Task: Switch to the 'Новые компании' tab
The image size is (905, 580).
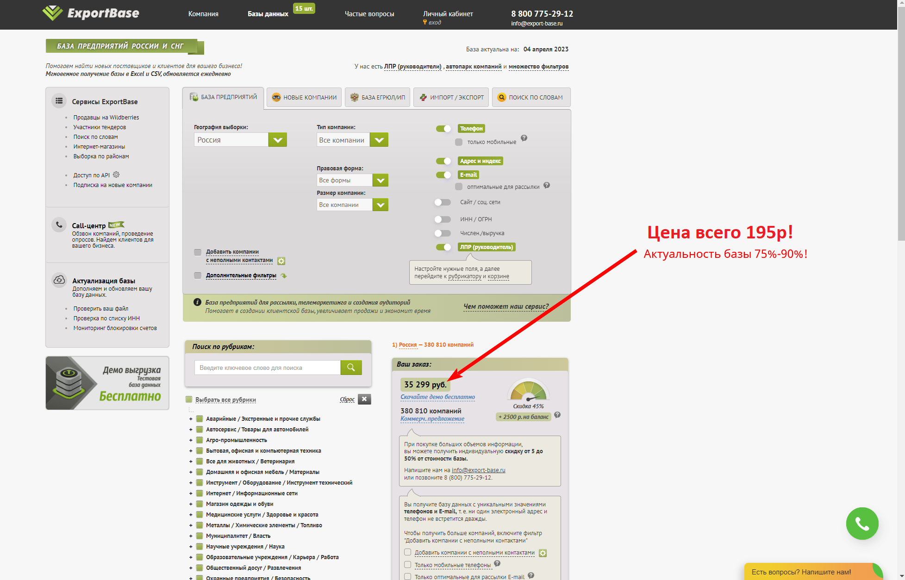Action: point(304,97)
